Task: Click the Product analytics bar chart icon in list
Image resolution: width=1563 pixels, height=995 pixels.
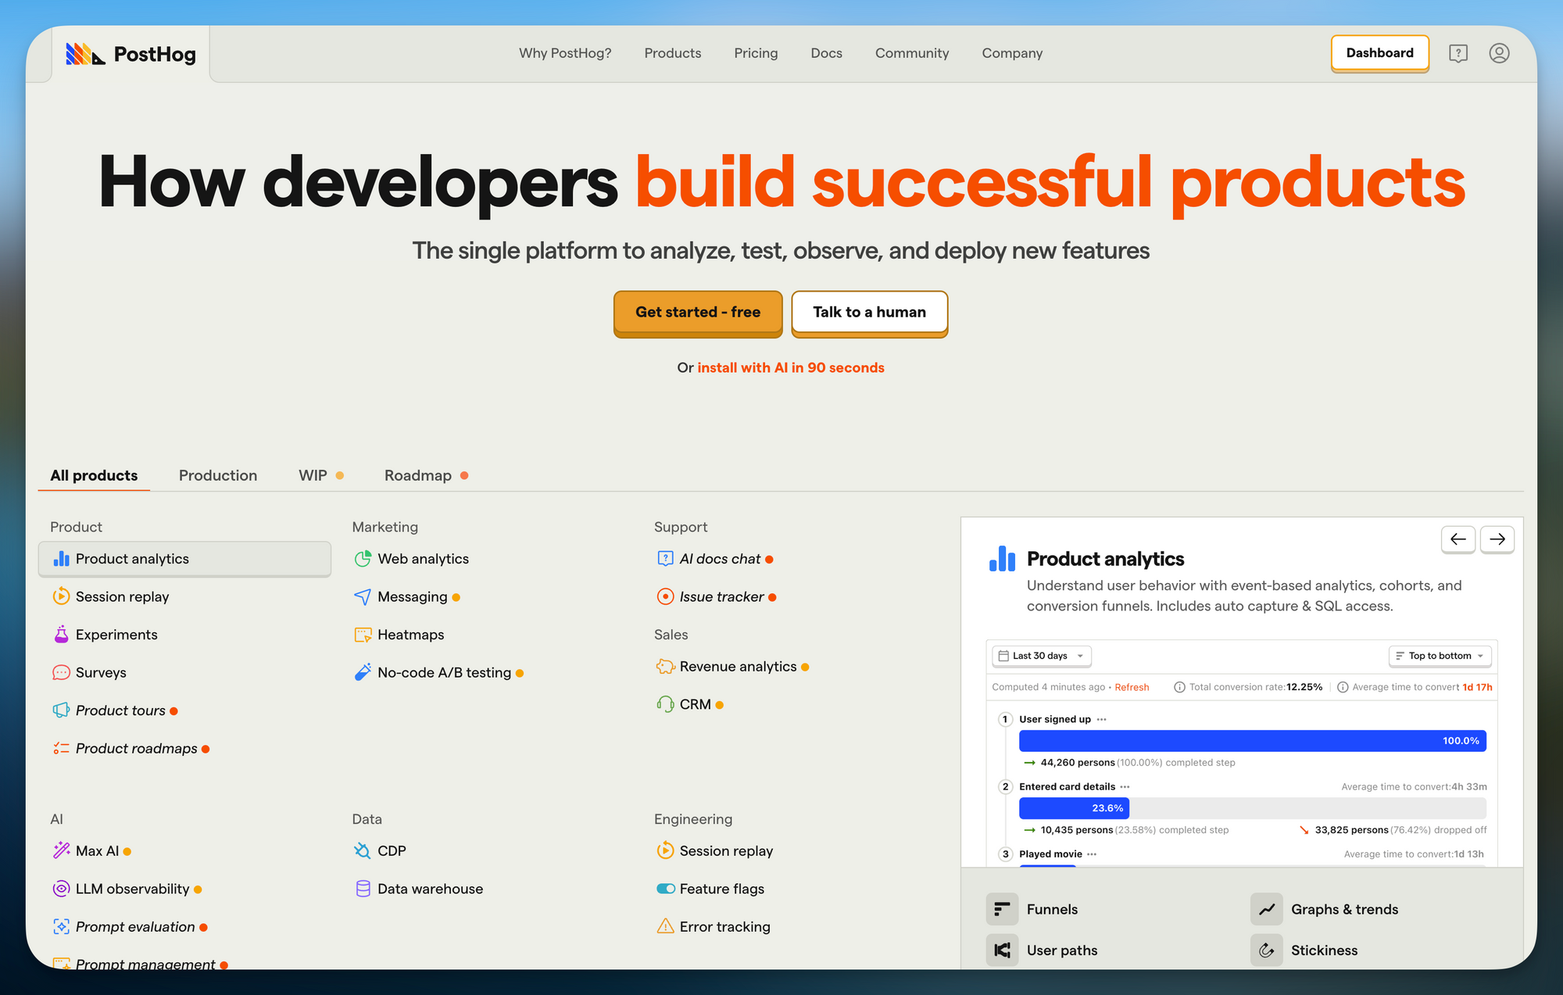Action: click(x=62, y=559)
